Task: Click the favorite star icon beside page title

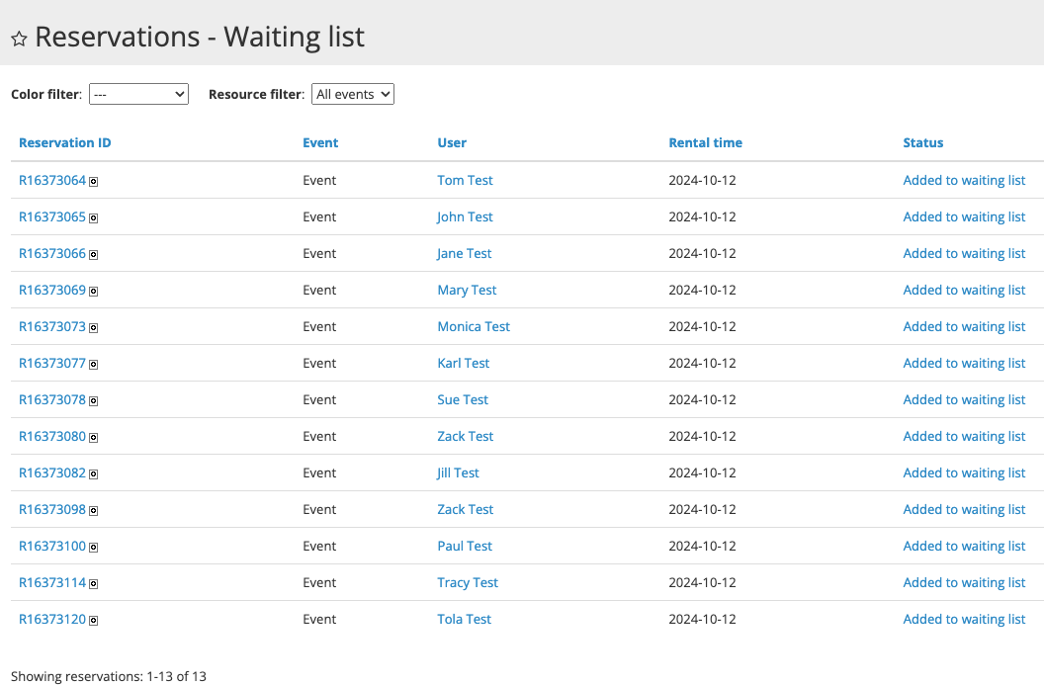Action: click(x=19, y=39)
